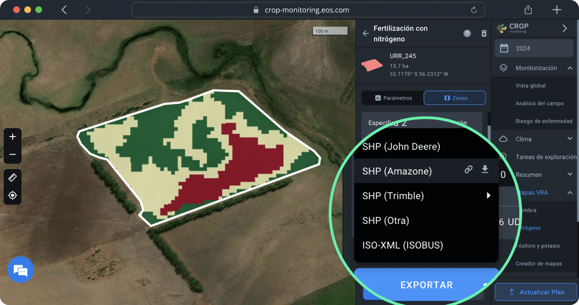Expand the Clima section
The image size is (579, 305).
point(570,139)
